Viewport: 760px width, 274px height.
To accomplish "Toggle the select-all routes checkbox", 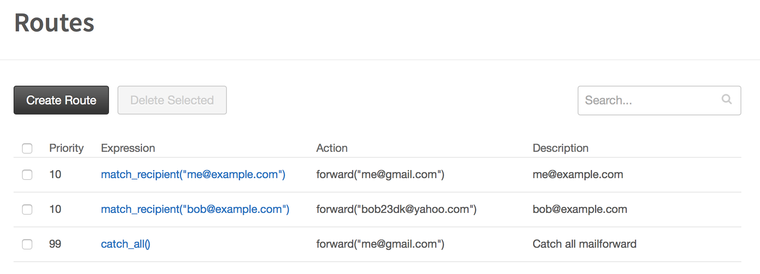I will coord(27,148).
